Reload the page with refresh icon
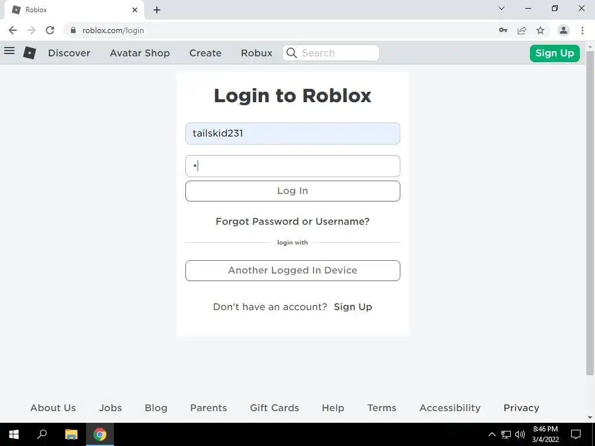 tap(50, 30)
